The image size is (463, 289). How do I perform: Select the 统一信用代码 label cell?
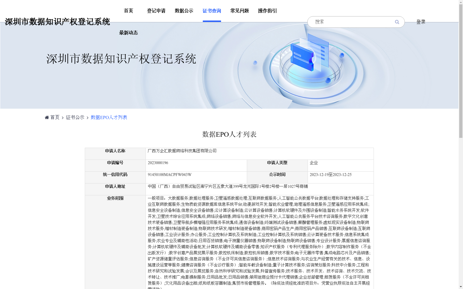click(115, 177)
